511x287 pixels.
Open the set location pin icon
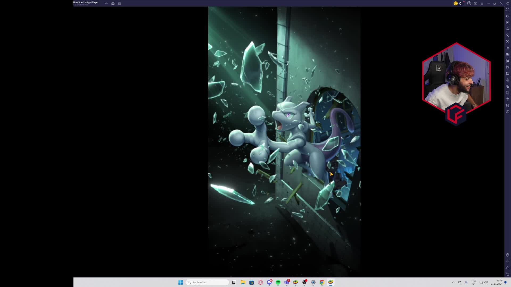point(508,99)
